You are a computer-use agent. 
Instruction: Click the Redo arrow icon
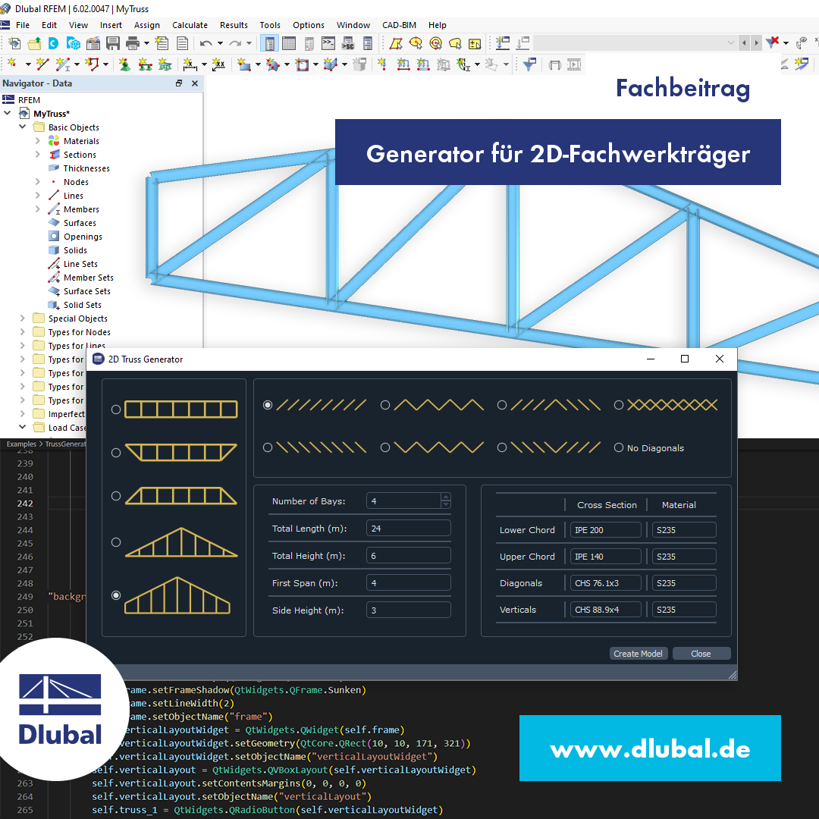point(235,43)
